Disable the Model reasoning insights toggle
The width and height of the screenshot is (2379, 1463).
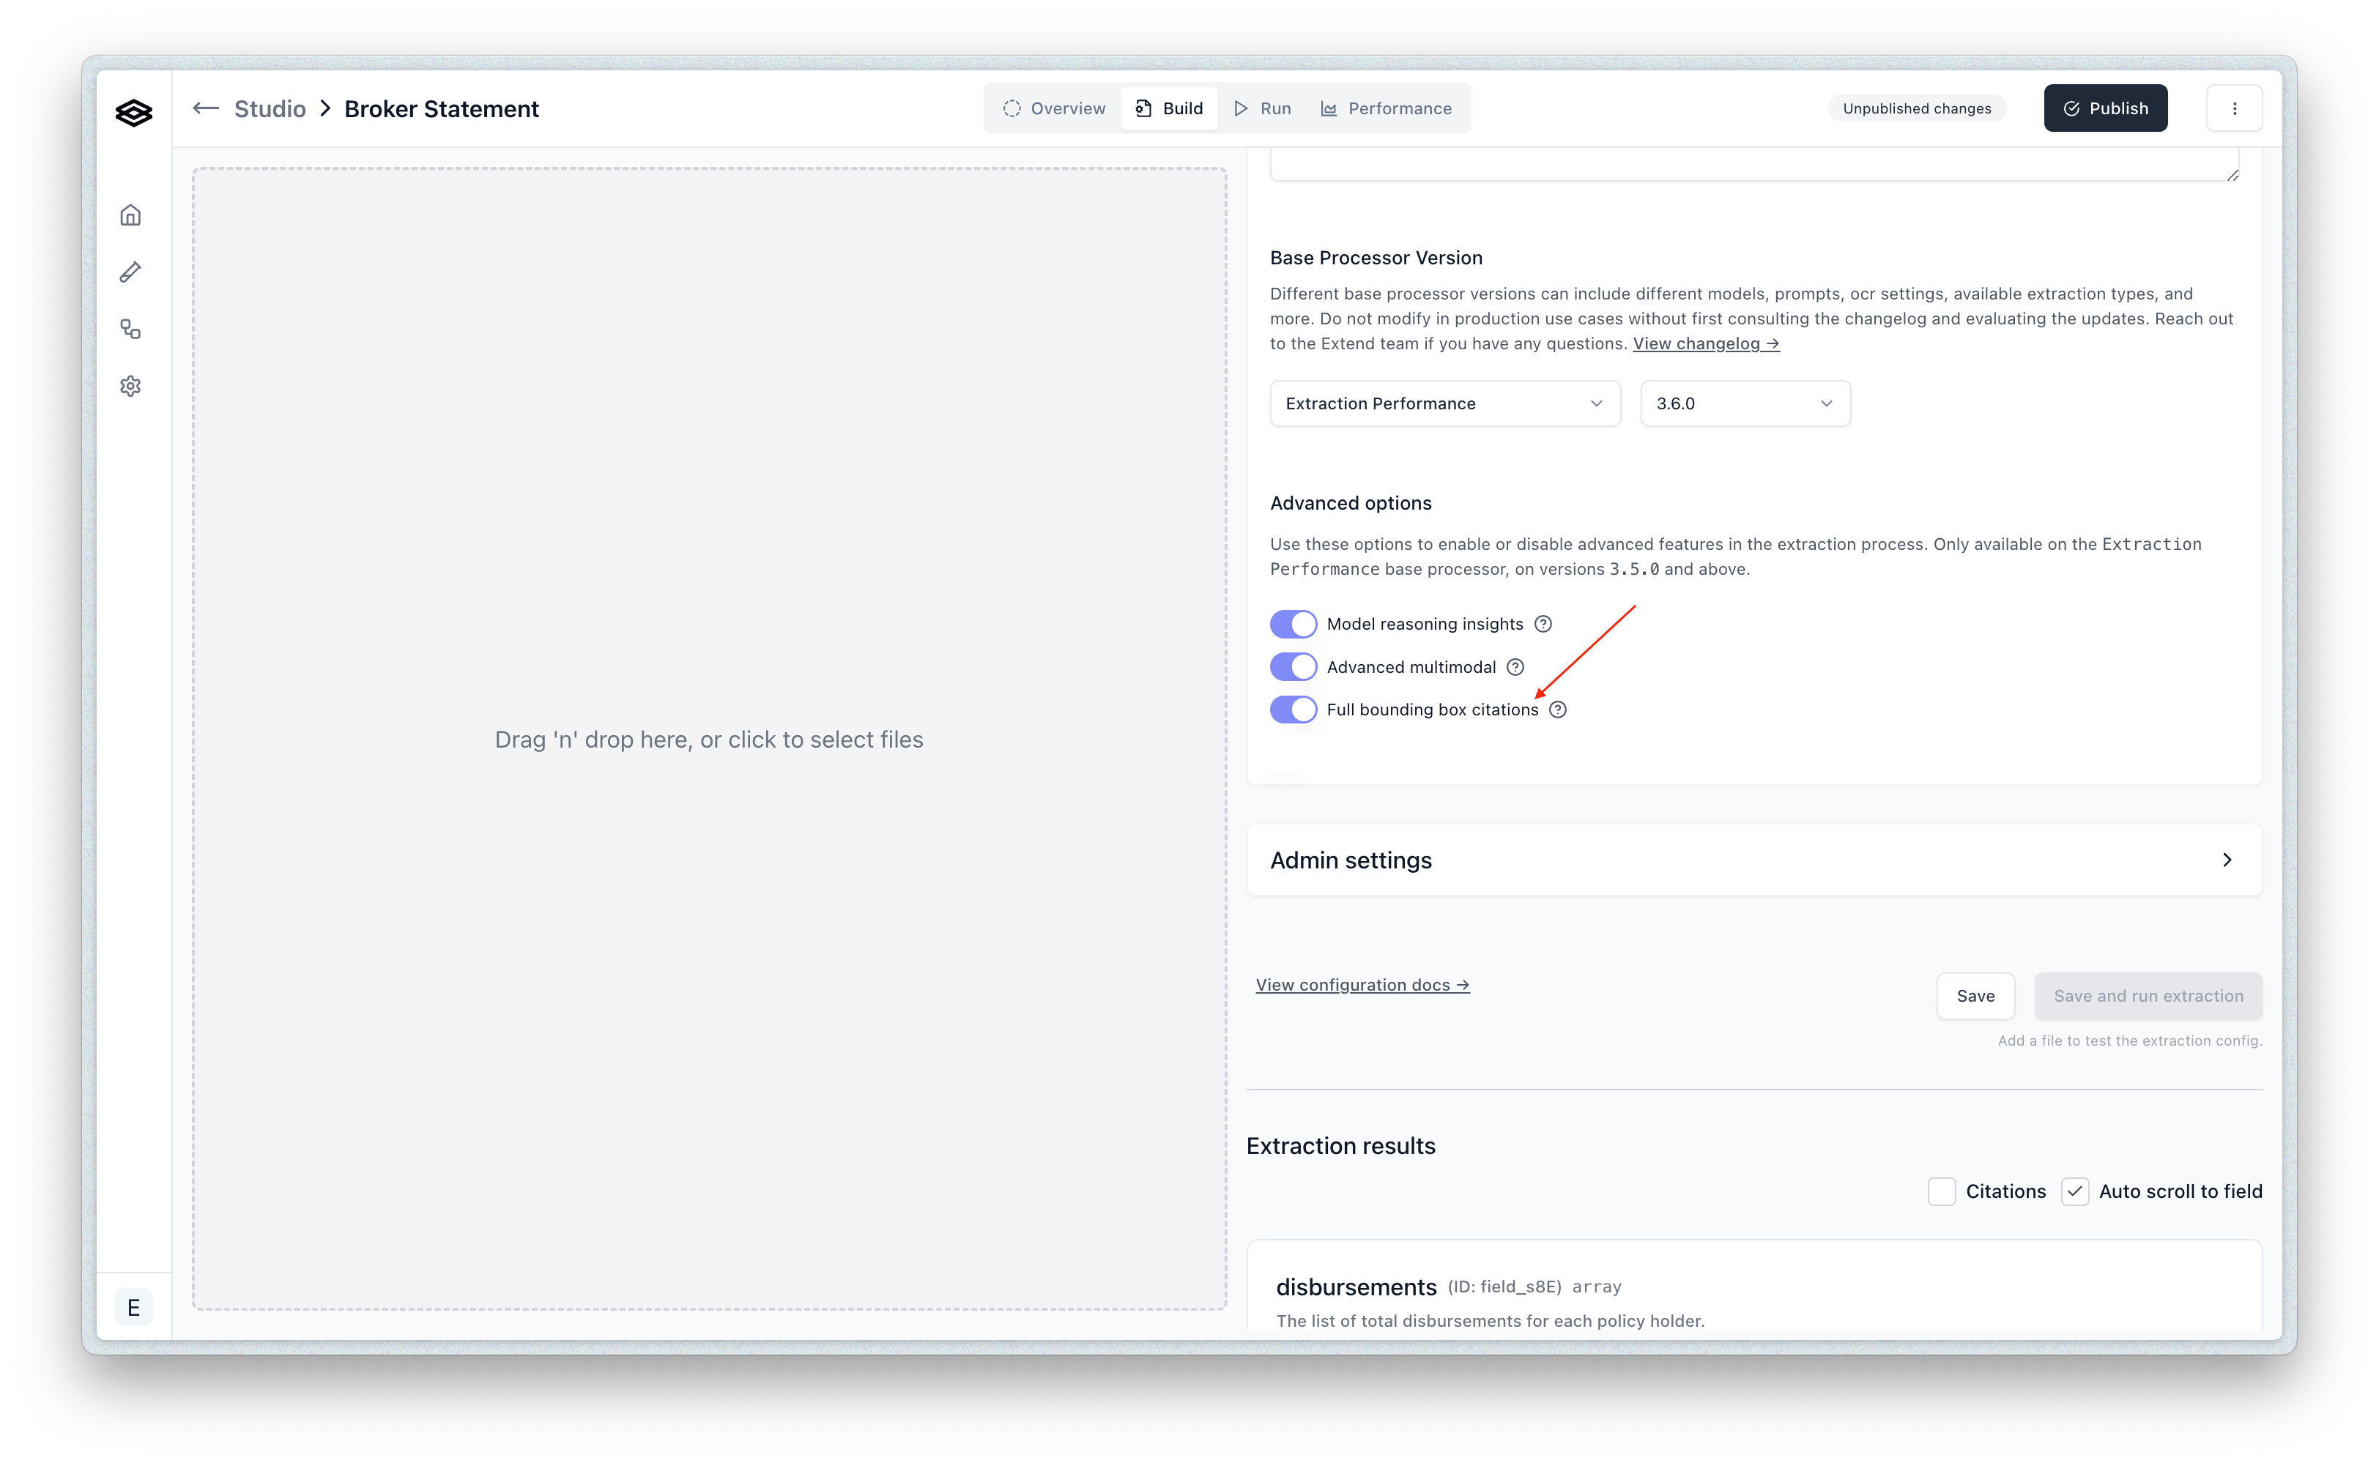coord(1293,624)
